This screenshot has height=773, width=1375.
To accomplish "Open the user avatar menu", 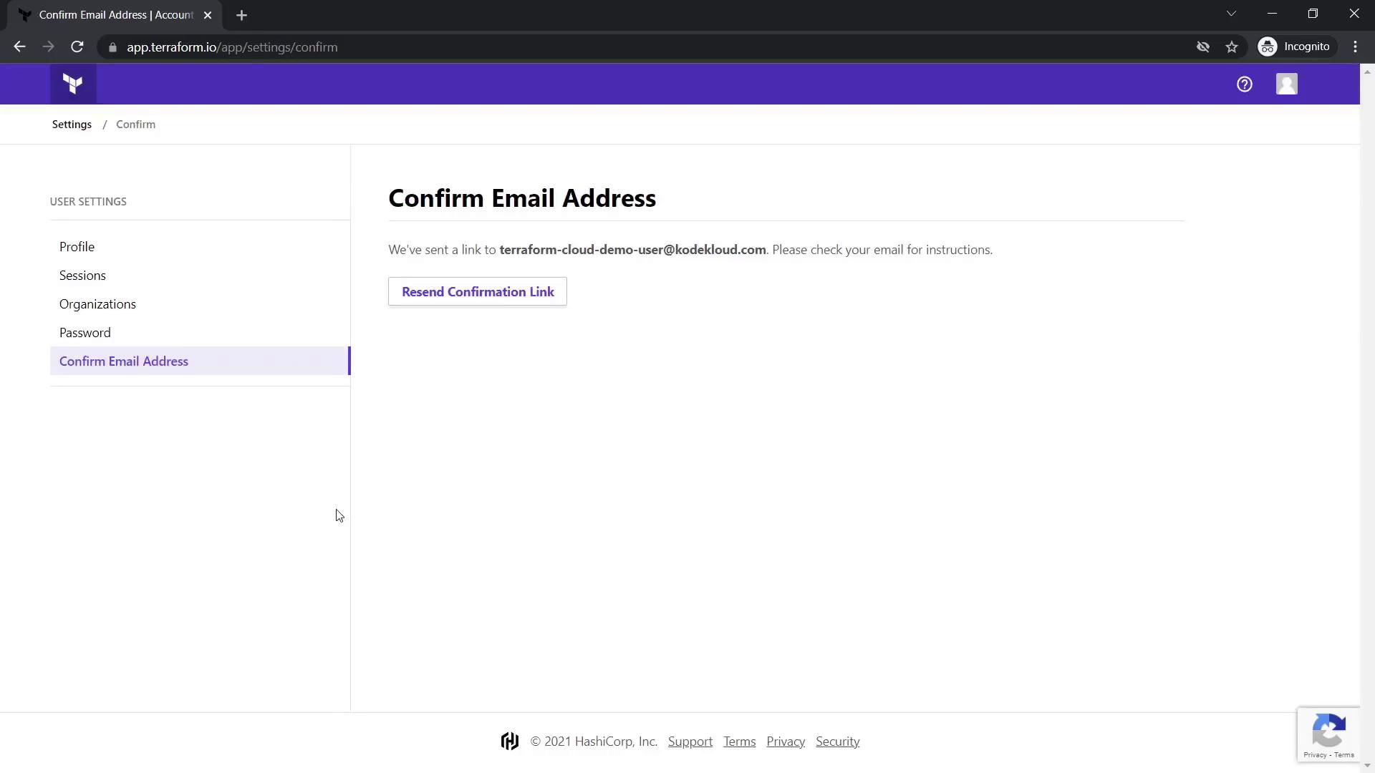I will [x=1286, y=84].
